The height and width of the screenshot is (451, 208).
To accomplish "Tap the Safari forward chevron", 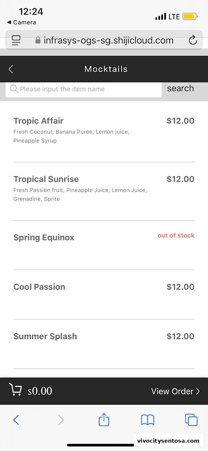I will (x=60, y=420).
